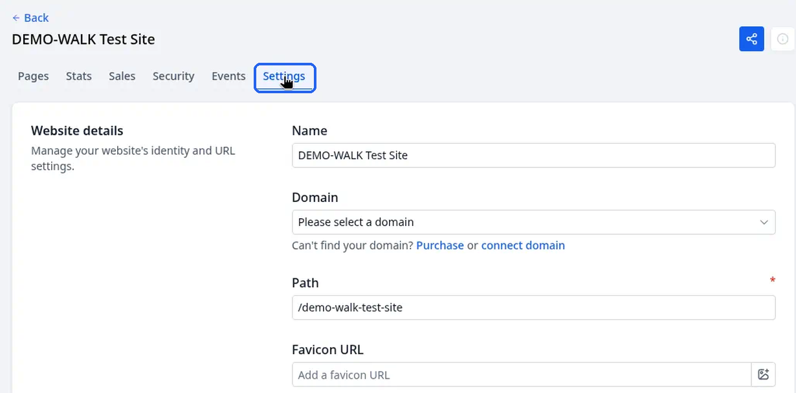Image resolution: width=796 pixels, height=393 pixels.
Task: Select the Sales tab
Action: [122, 76]
